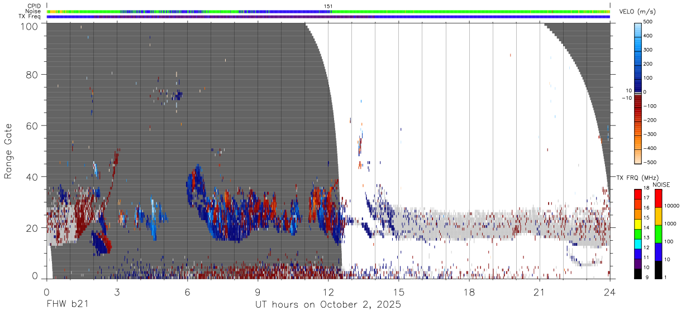Click the 24 tick on the UT hours axis
The height and width of the screenshot is (316, 686).
[610, 291]
